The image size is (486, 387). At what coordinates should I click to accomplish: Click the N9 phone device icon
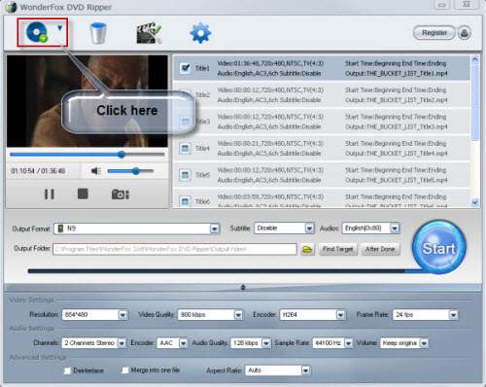tap(60, 229)
